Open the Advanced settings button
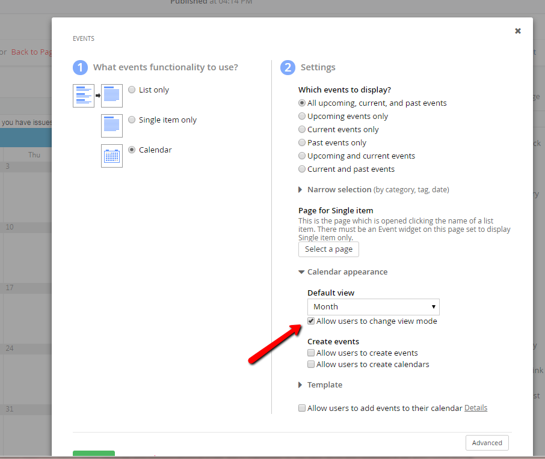 (487, 443)
